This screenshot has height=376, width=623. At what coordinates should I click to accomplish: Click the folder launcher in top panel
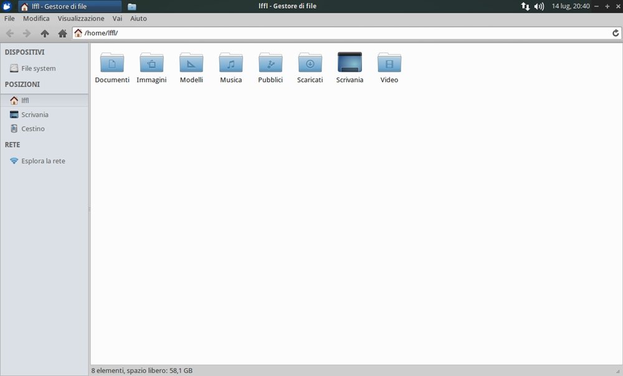132,6
